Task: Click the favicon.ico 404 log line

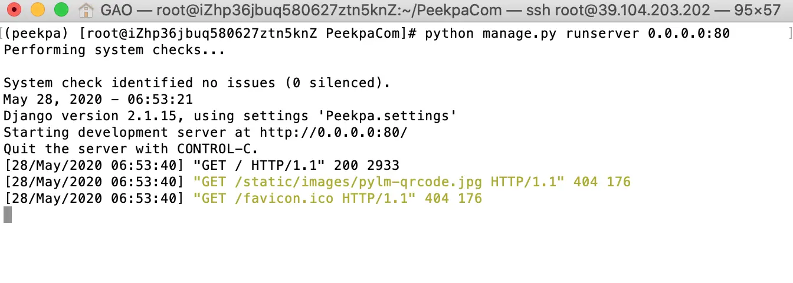Action: [x=243, y=198]
